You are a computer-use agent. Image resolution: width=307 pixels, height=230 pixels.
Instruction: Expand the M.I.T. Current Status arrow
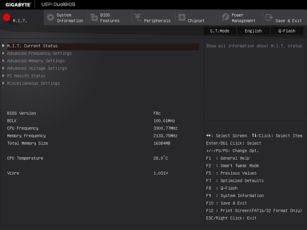[x=4, y=46]
